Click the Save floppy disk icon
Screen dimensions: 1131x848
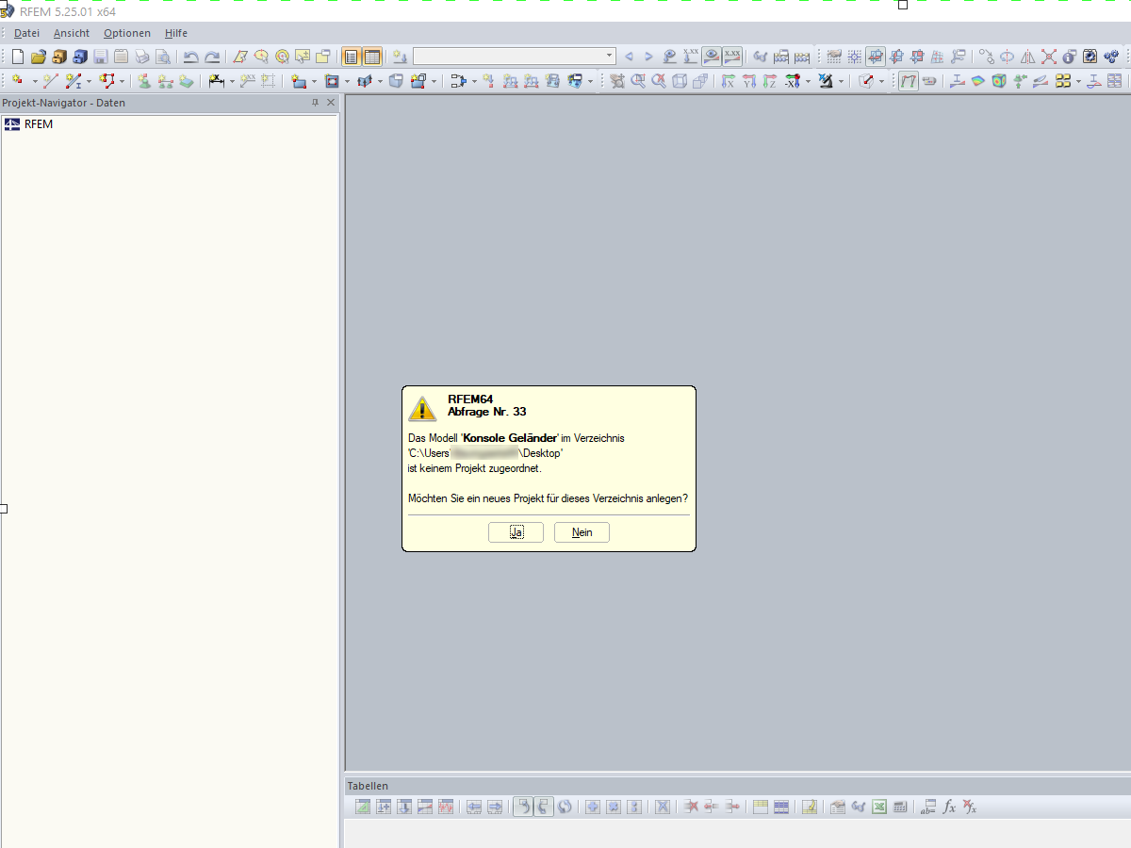[101, 57]
